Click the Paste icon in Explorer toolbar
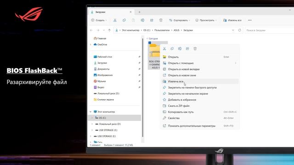The width and height of the screenshot is (294, 165). [x=133, y=20]
